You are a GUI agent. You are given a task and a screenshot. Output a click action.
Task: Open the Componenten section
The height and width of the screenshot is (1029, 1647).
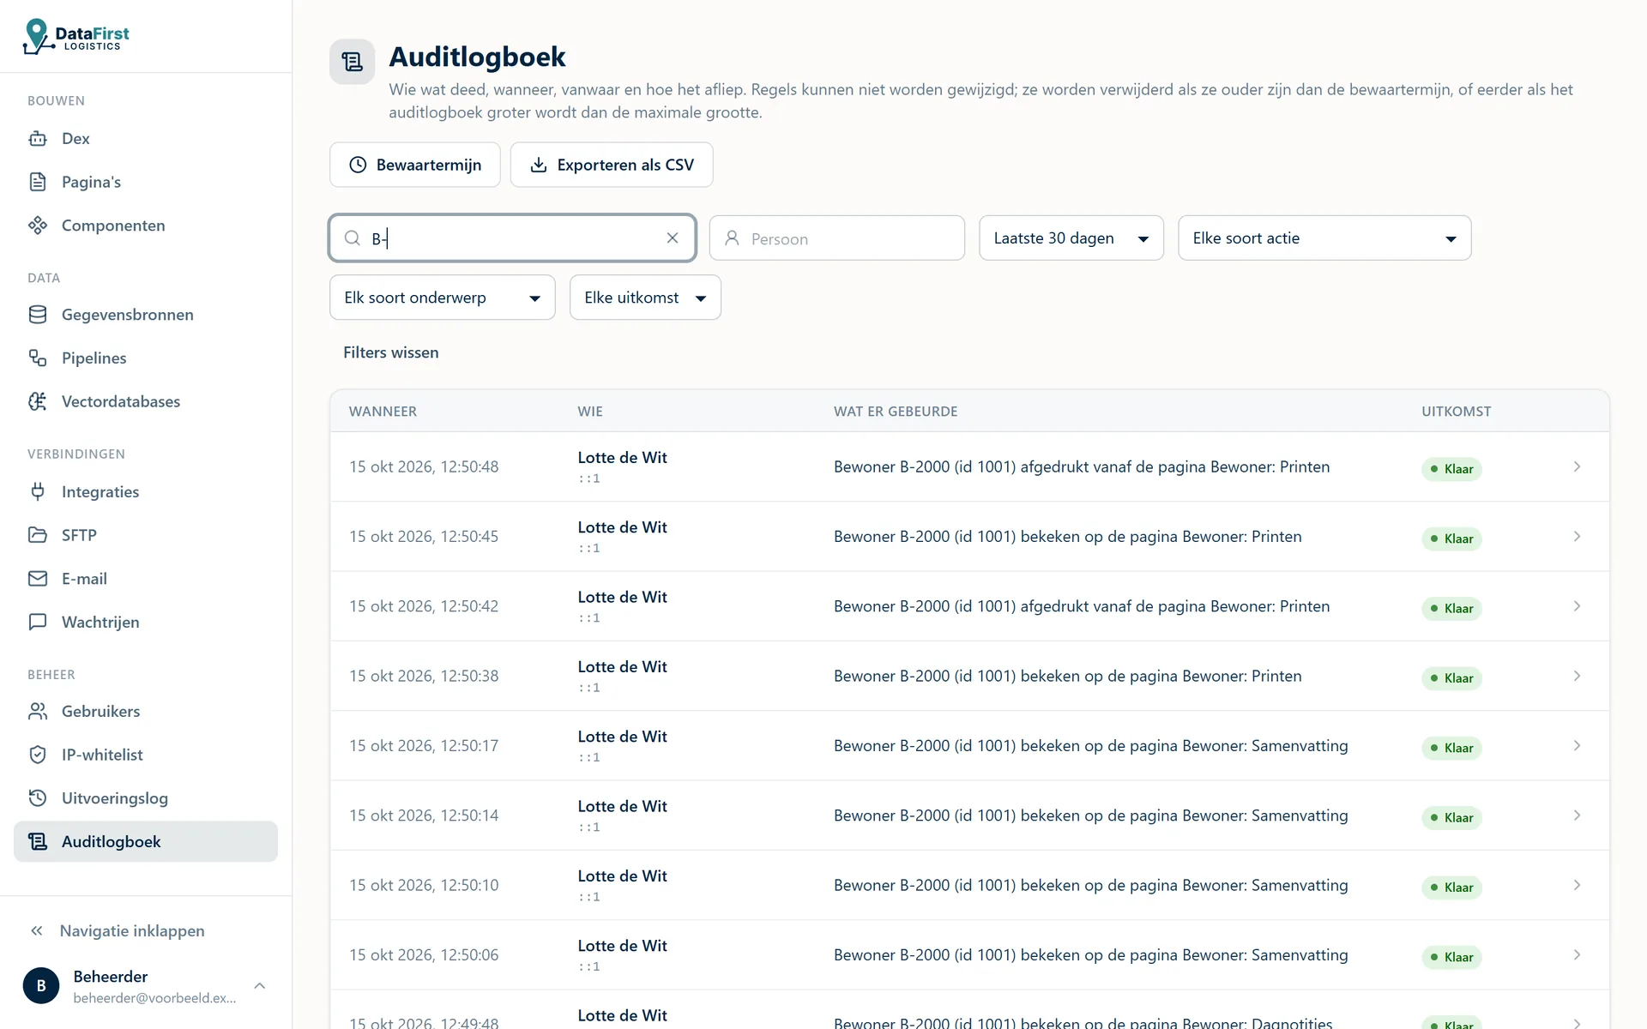click(146, 226)
